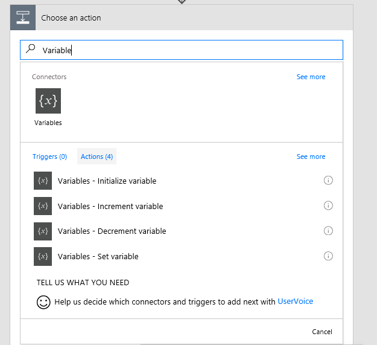This screenshot has height=345, width=377.
Task: Click the Choose an action header icon
Action: pos(23,18)
